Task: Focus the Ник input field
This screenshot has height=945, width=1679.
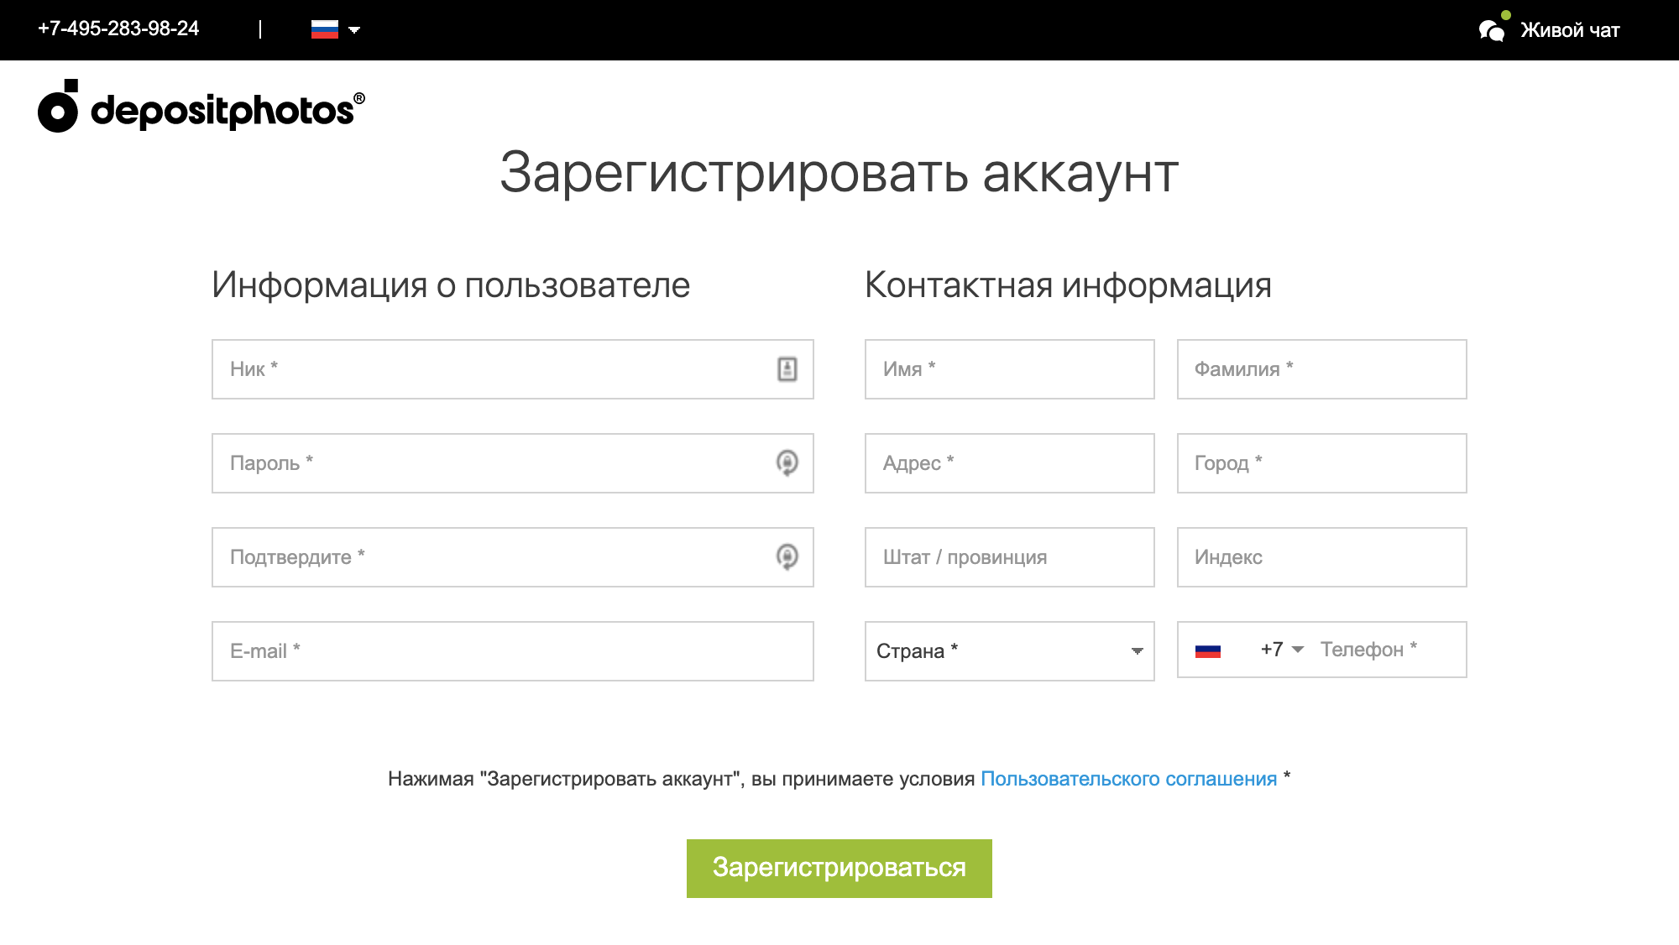Action: (x=513, y=369)
